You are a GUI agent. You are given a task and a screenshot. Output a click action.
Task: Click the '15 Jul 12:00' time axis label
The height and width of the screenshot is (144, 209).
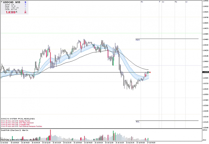pyautogui.click(x=46, y=143)
